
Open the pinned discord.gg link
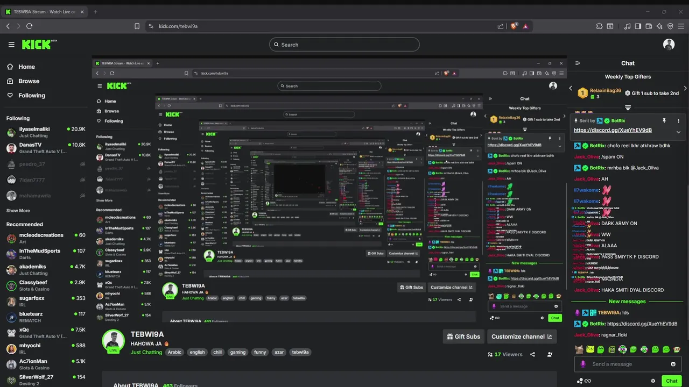(613, 130)
